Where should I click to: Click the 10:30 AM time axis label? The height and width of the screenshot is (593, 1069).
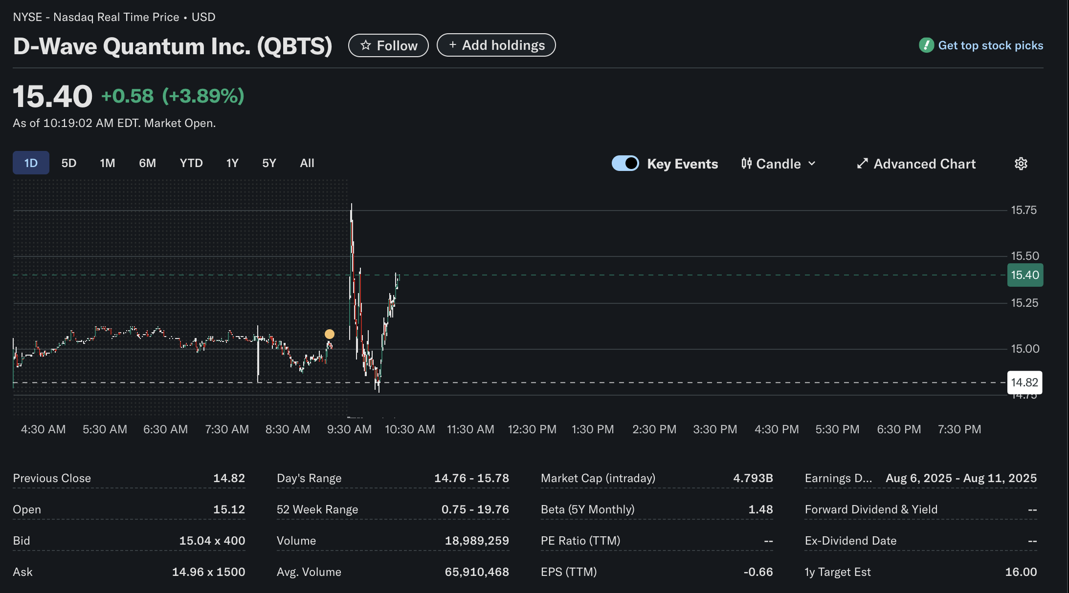410,429
